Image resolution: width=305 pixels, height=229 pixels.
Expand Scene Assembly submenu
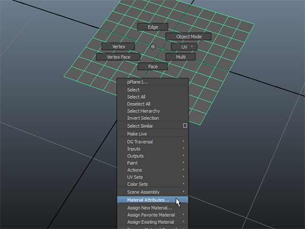click(152, 192)
